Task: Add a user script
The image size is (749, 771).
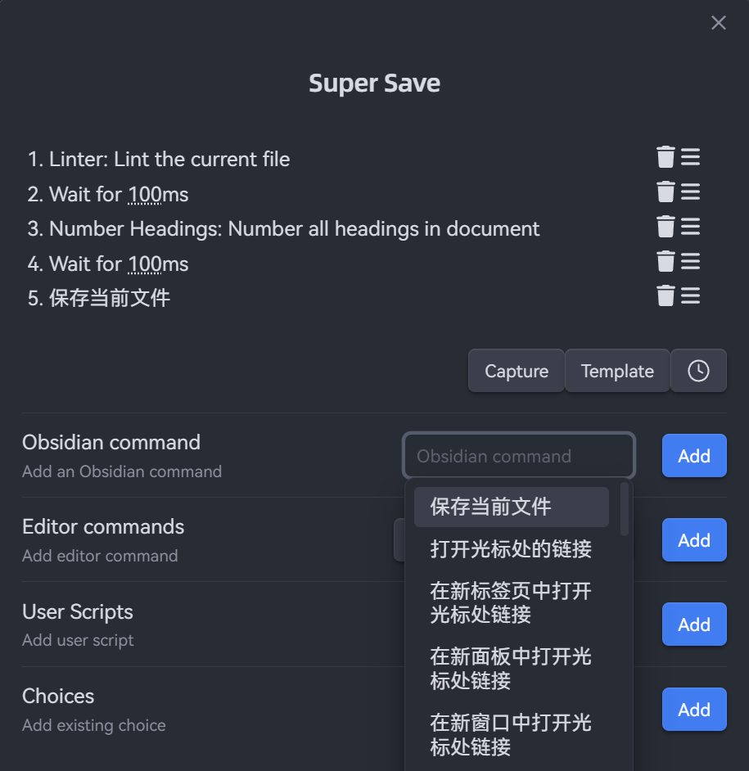Action: tap(693, 624)
